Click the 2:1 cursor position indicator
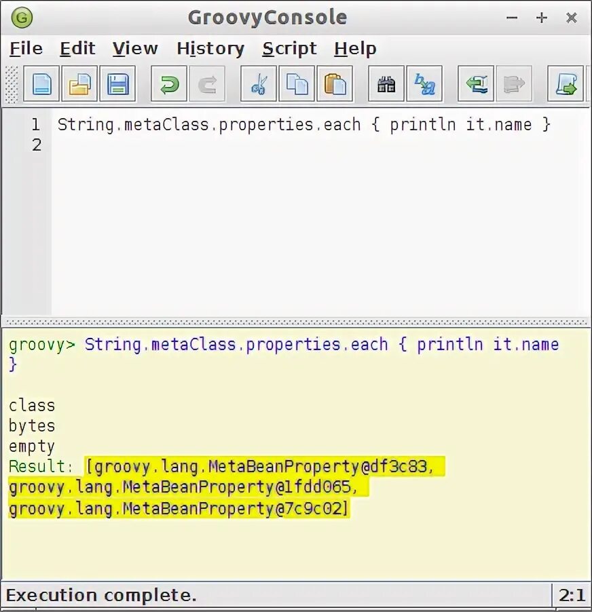 pos(572,596)
